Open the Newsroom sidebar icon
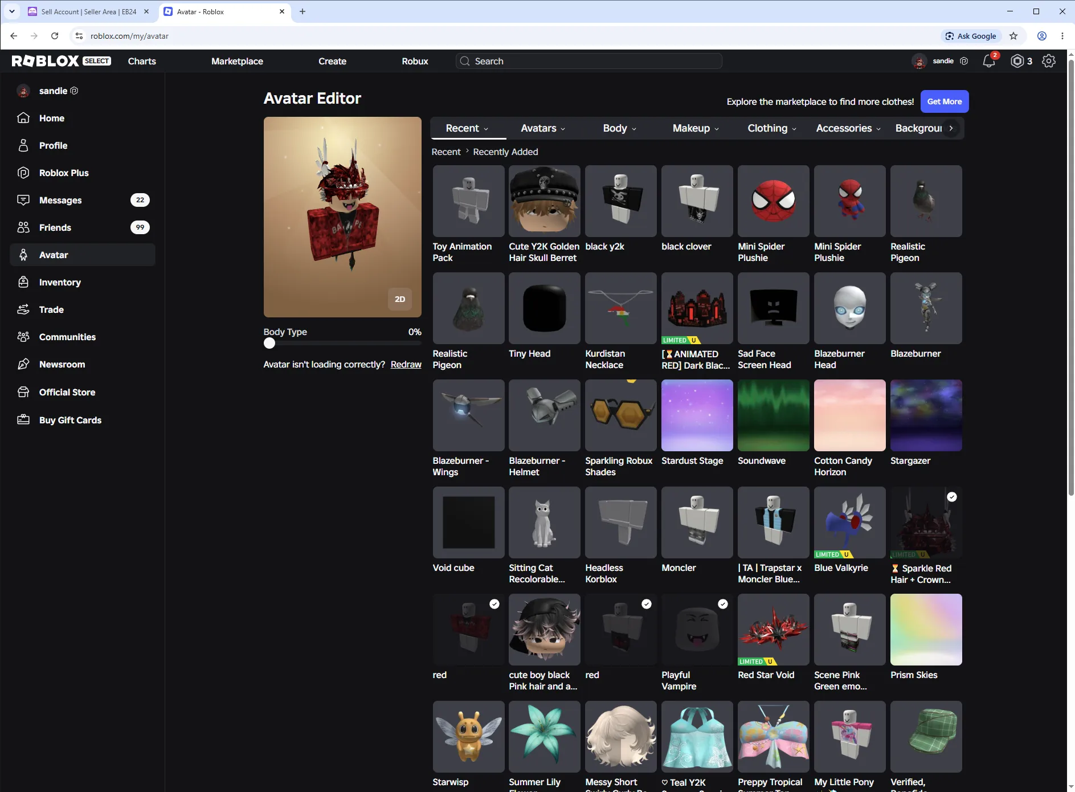 pyautogui.click(x=23, y=364)
